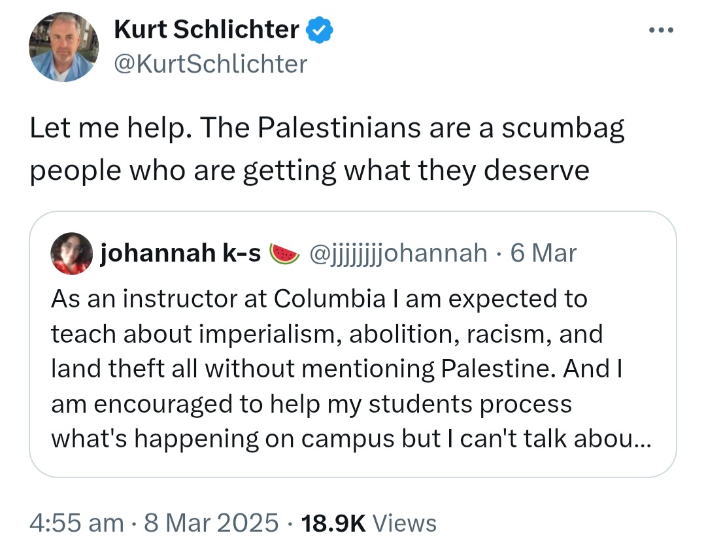Open the johannah k-s display name
The width and height of the screenshot is (706, 552).
pos(180,253)
